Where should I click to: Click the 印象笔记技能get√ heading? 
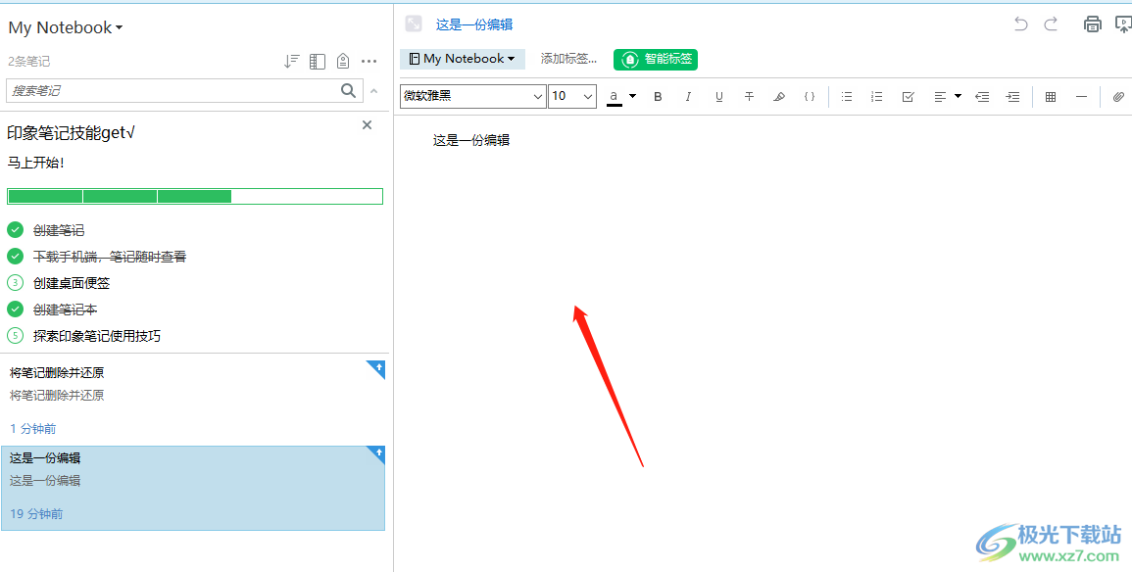click(x=71, y=133)
